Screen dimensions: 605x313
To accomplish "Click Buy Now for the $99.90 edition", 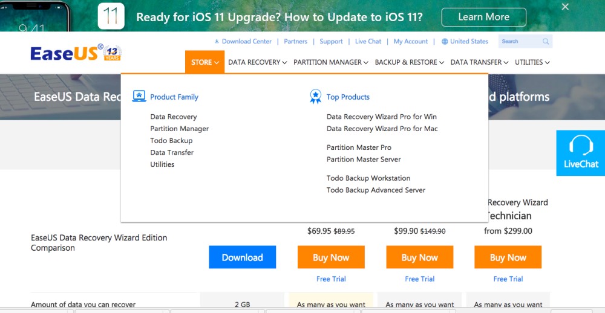I will (x=419, y=257).
